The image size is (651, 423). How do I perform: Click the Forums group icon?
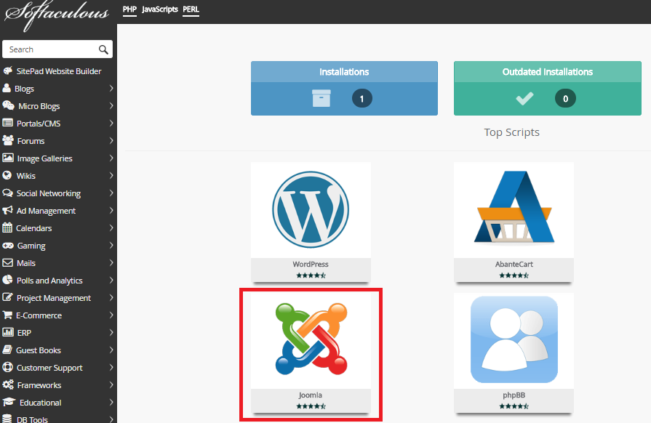click(x=8, y=140)
